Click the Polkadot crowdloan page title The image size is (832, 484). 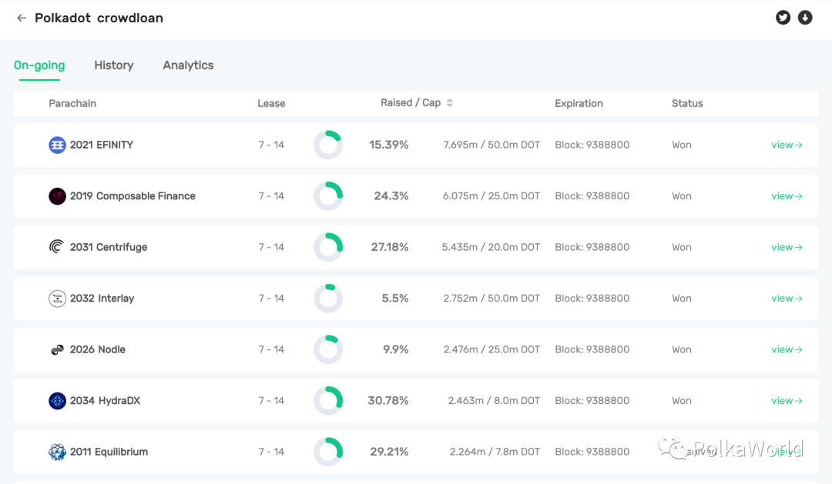pyautogui.click(x=99, y=18)
